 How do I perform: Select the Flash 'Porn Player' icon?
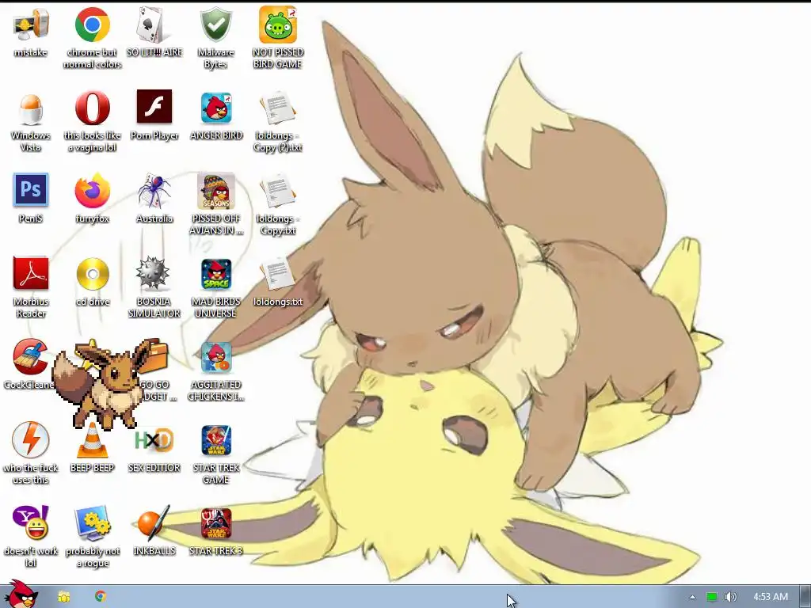[x=154, y=107]
